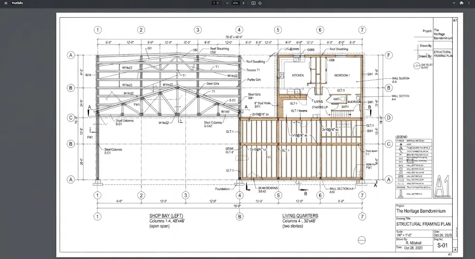The height and width of the screenshot is (259, 475).
Task: Click the 'Purlin Girt' callout
Action: pos(254,80)
